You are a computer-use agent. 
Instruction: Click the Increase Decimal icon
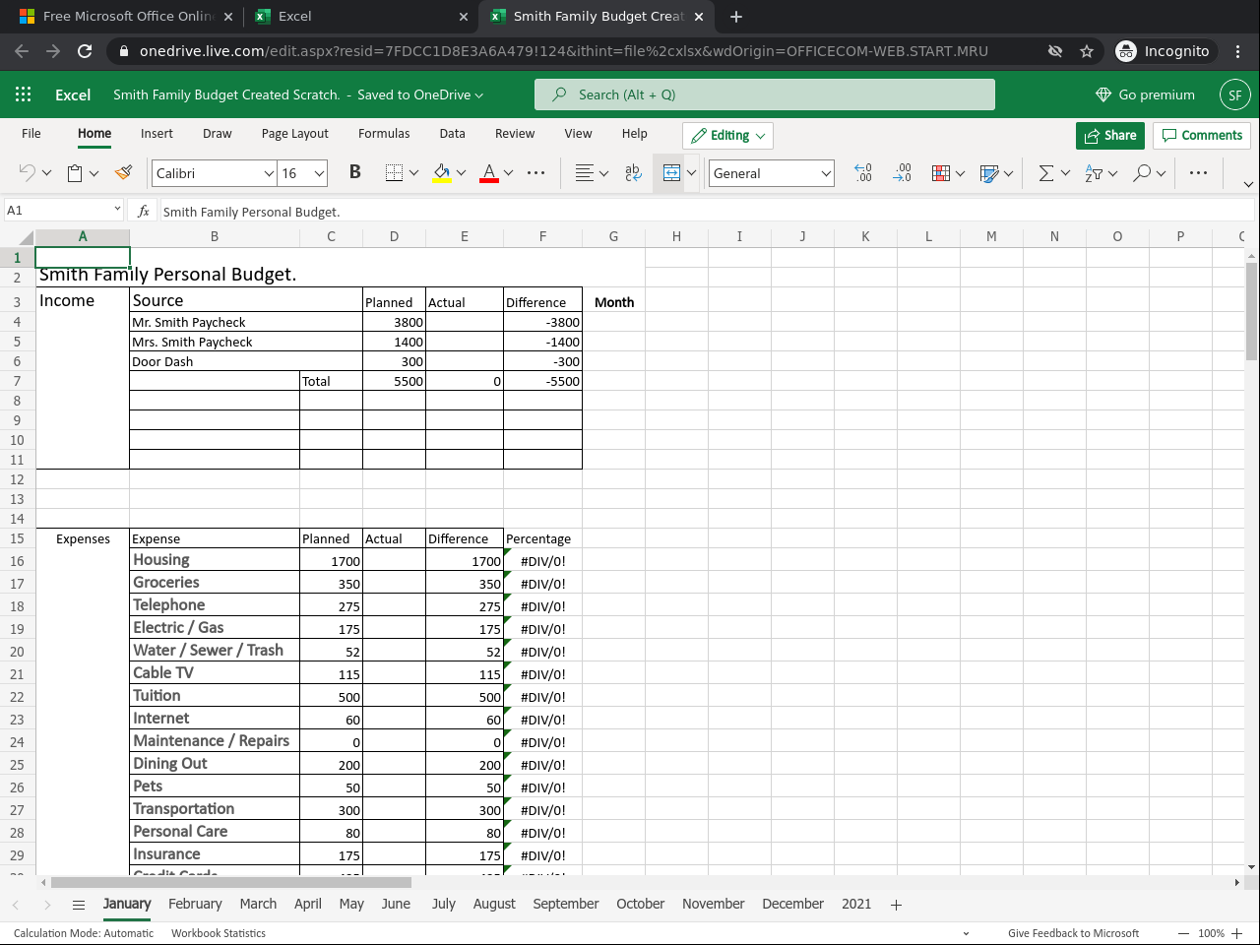click(x=863, y=173)
